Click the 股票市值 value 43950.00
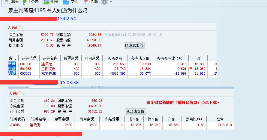Screen dimensions: 267x140 [x=94, y=40]
